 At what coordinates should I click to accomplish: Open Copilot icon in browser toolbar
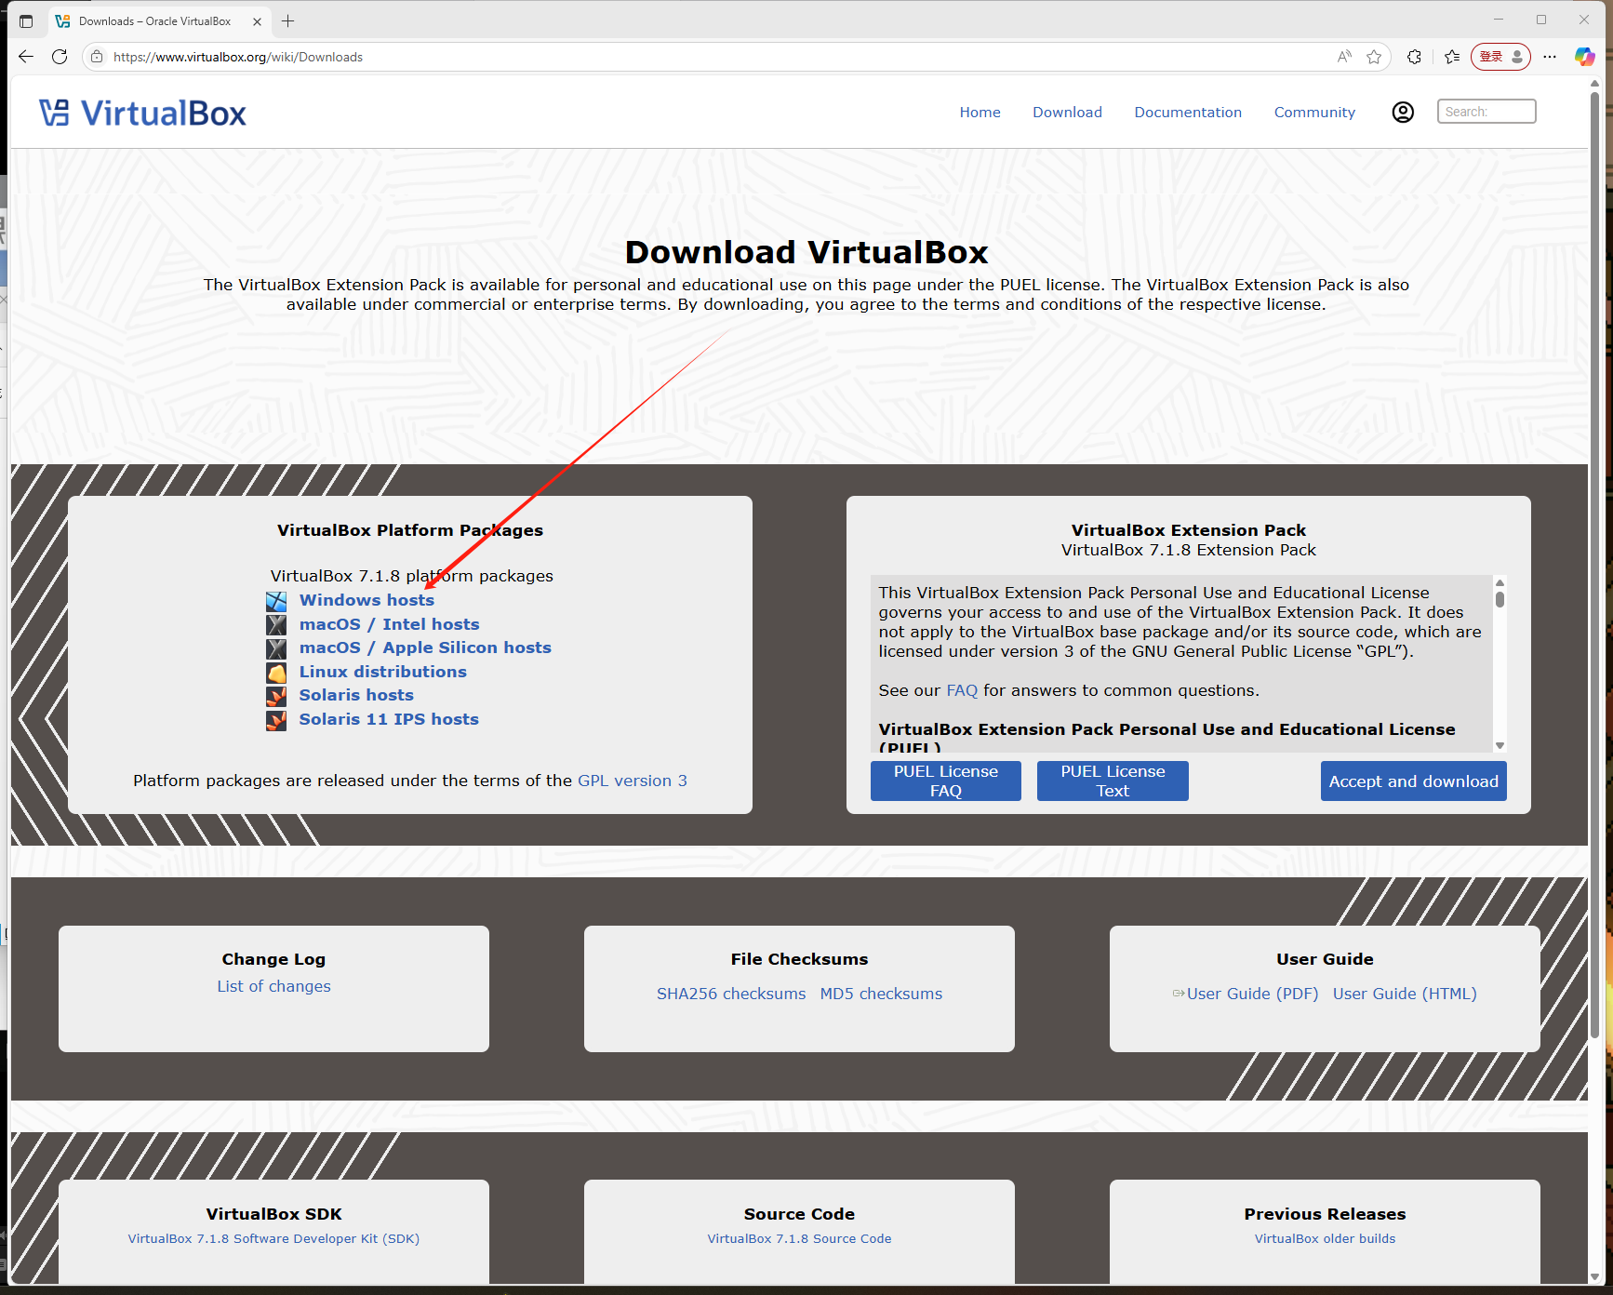(x=1584, y=57)
